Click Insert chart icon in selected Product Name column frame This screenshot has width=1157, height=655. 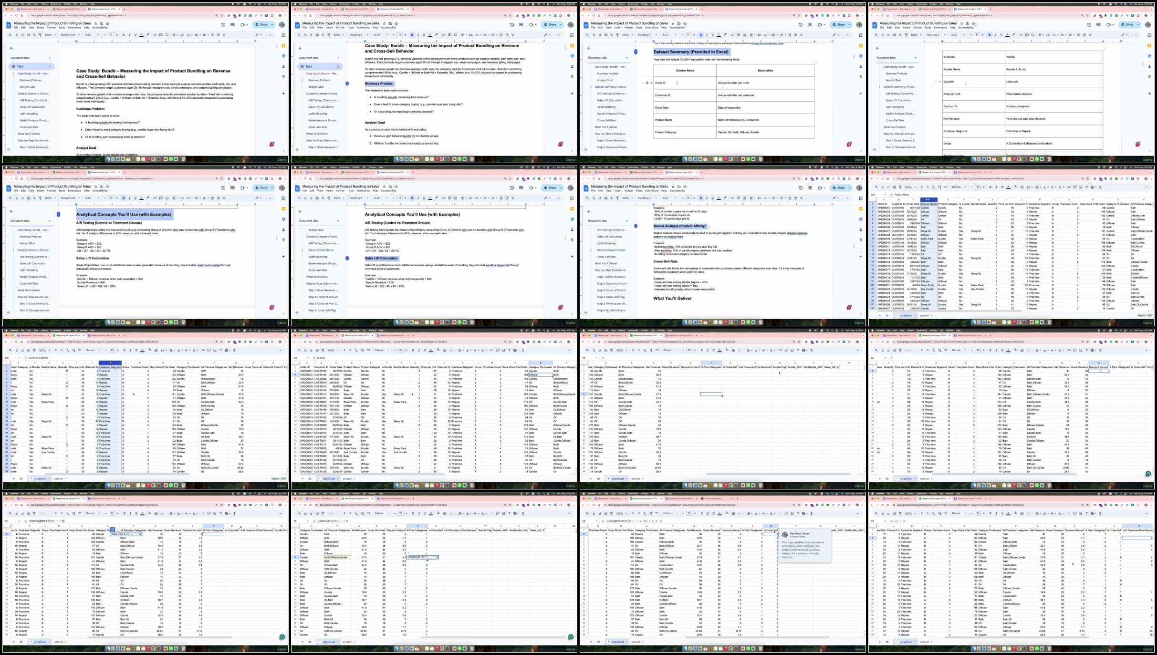1081,187
